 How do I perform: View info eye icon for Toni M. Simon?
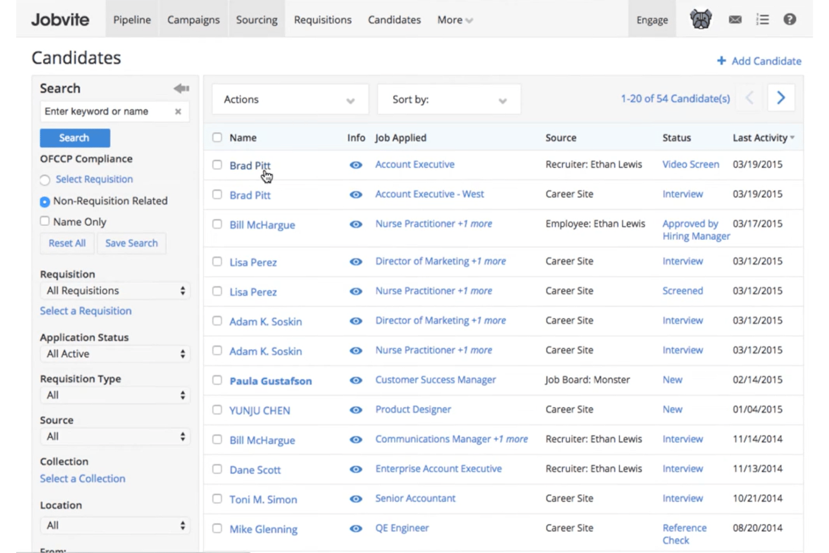pyautogui.click(x=356, y=499)
